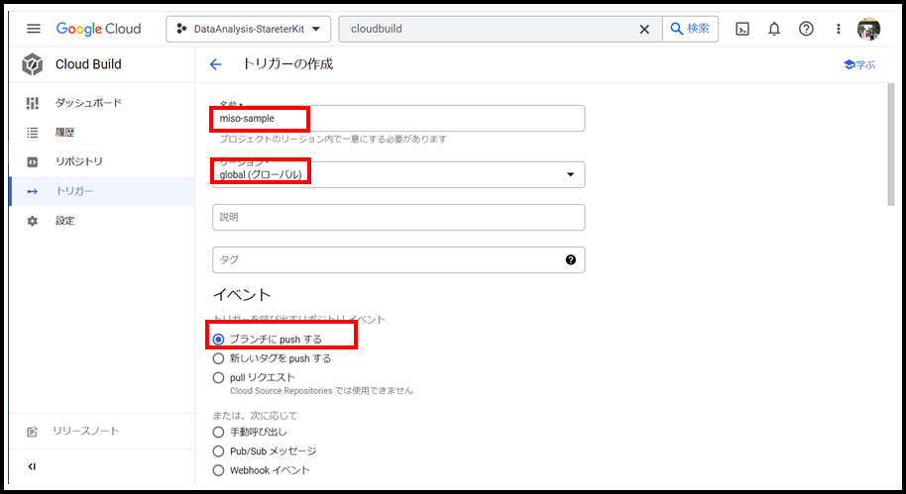Select 新しいタグを push する radio button
This screenshot has height=494, width=906.
tap(219, 358)
